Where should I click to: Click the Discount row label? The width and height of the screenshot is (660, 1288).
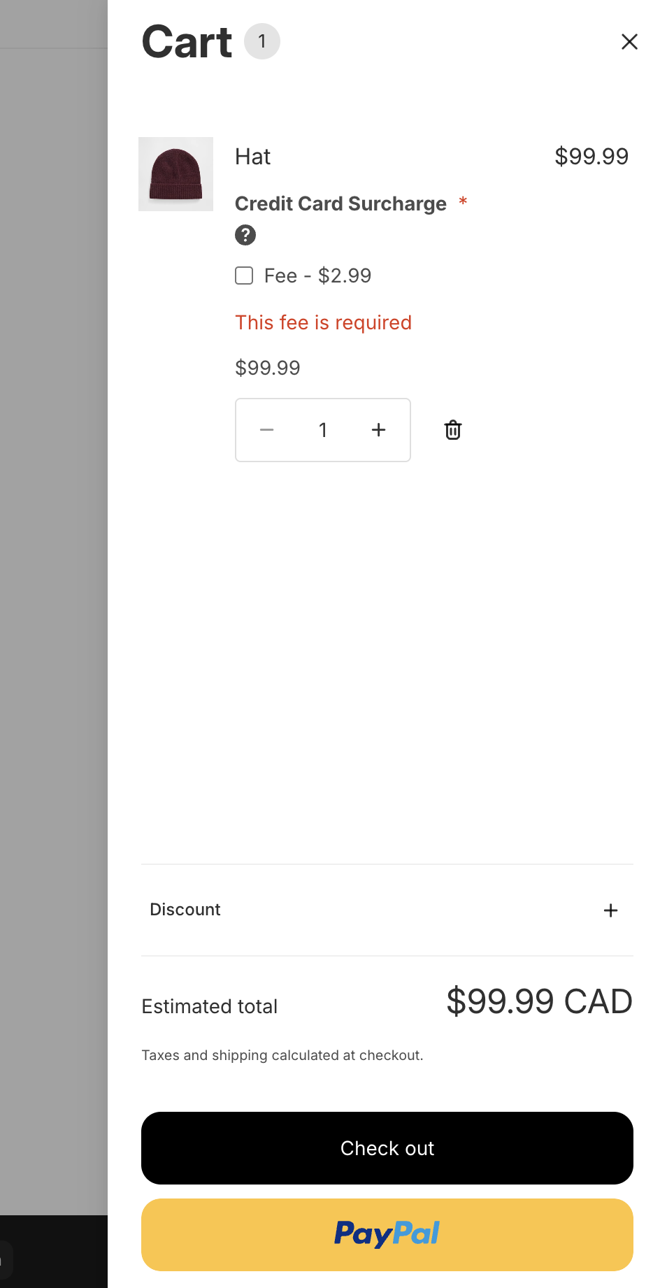[x=185, y=910]
